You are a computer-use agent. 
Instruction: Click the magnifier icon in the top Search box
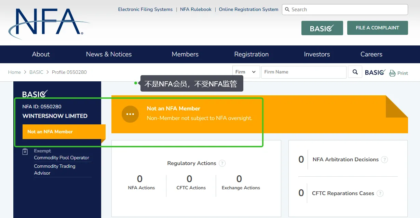point(287,10)
